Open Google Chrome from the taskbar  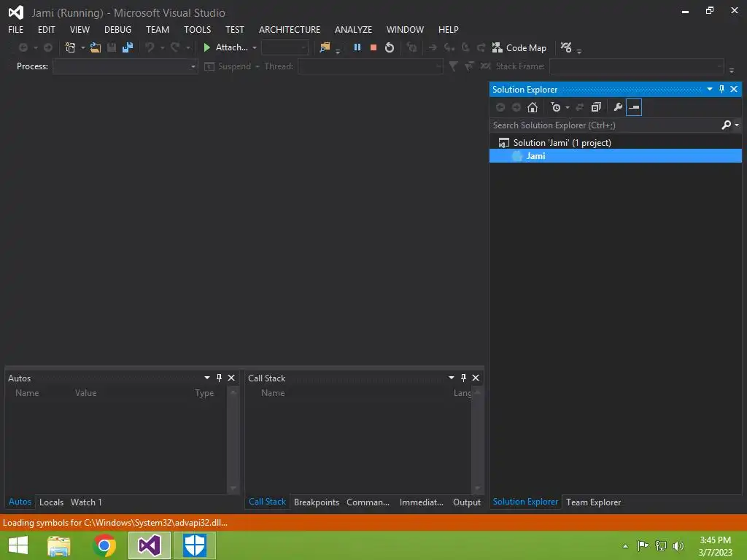(104, 545)
